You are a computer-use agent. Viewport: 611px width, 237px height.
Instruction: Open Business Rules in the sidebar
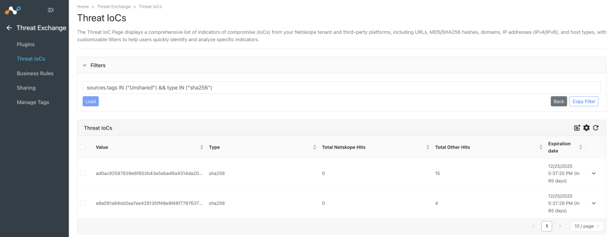tap(35, 73)
